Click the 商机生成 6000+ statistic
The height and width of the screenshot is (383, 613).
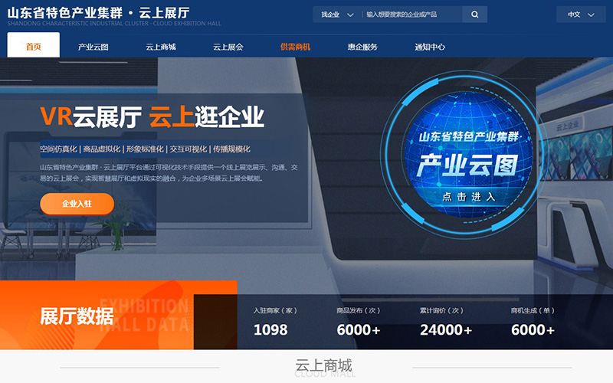coord(532,322)
